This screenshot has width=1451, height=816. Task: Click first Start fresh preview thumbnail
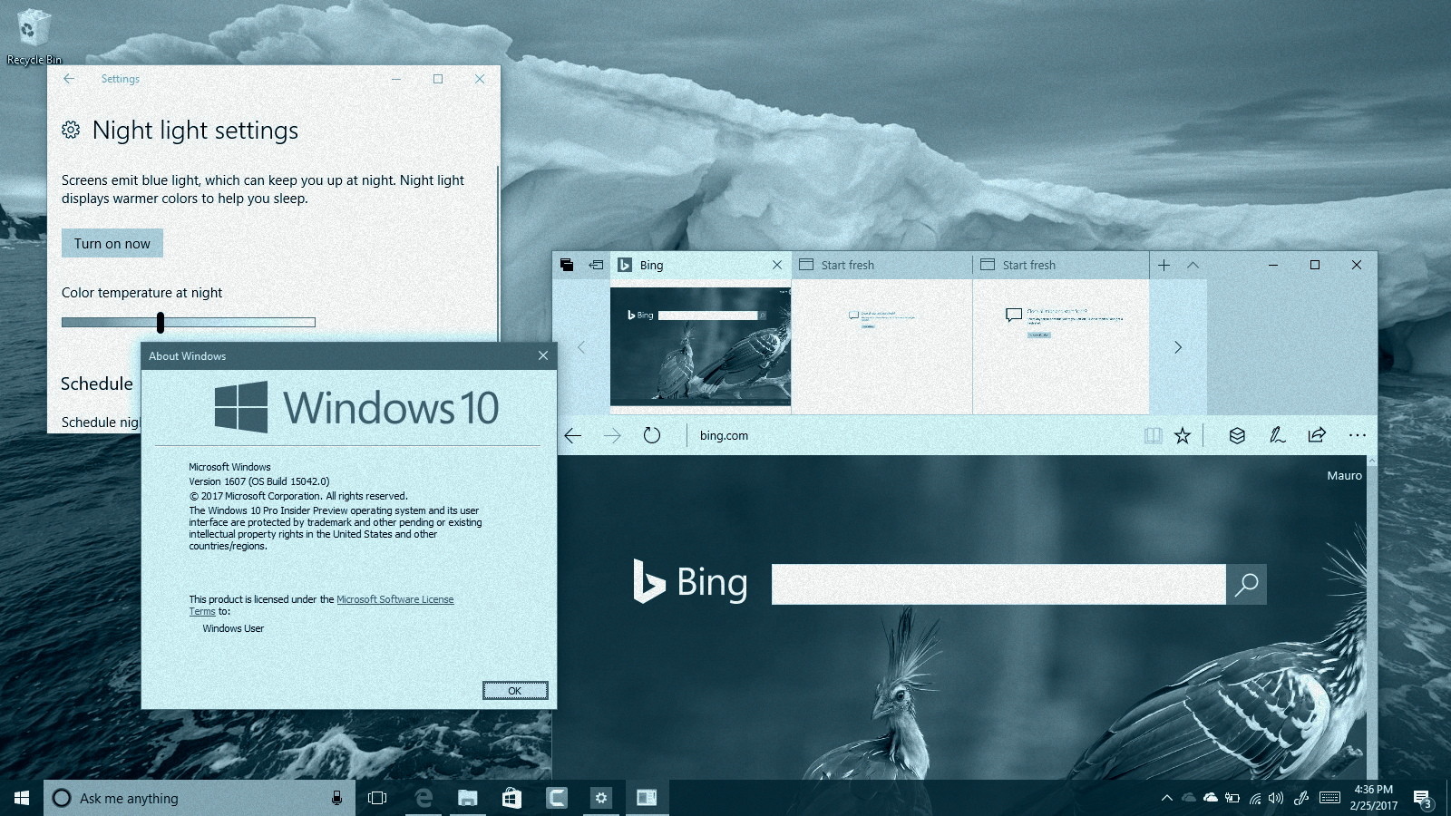coord(881,346)
